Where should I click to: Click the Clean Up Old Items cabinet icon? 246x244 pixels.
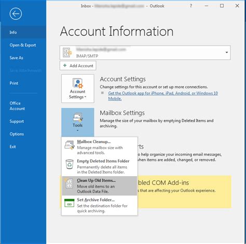[69, 183]
